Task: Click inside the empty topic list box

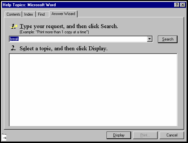Action: tap(93, 90)
